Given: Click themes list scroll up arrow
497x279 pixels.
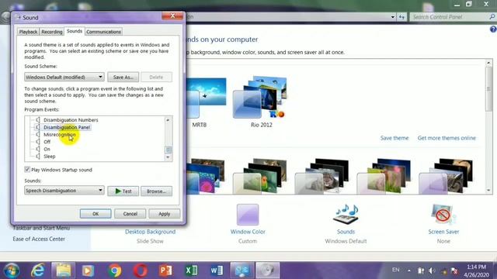Looking at the screenshot, I should coord(488,63).
